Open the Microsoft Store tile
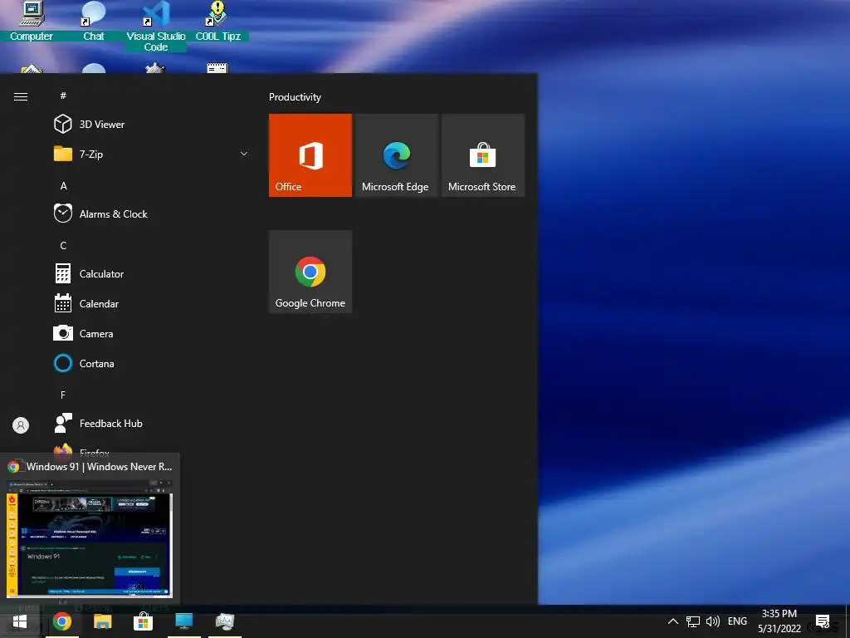The height and width of the screenshot is (638, 850). point(483,155)
